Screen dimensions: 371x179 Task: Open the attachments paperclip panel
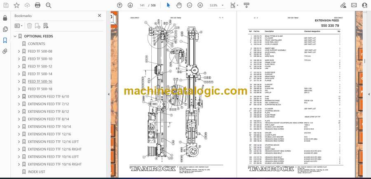(x=5, y=51)
